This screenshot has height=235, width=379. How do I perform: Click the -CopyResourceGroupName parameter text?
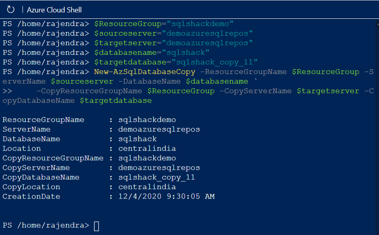click(x=89, y=91)
